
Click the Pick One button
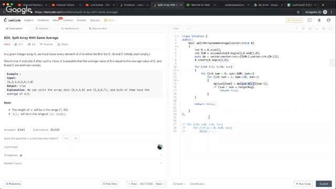coord(110,184)
